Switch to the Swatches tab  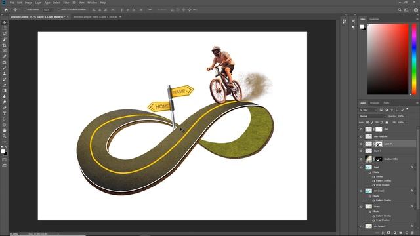pos(374,19)
